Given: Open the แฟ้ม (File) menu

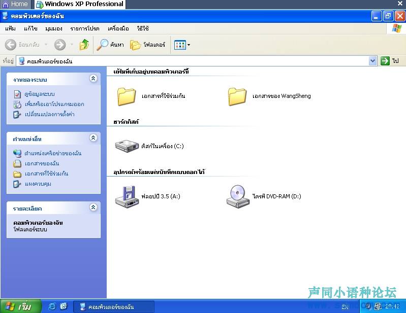Looking at the screenshot, I should click(x=10, y=28).
